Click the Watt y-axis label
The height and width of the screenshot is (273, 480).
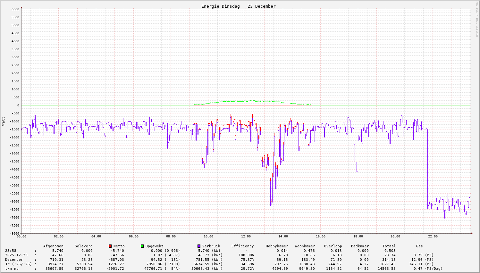[x=4, y=121]
